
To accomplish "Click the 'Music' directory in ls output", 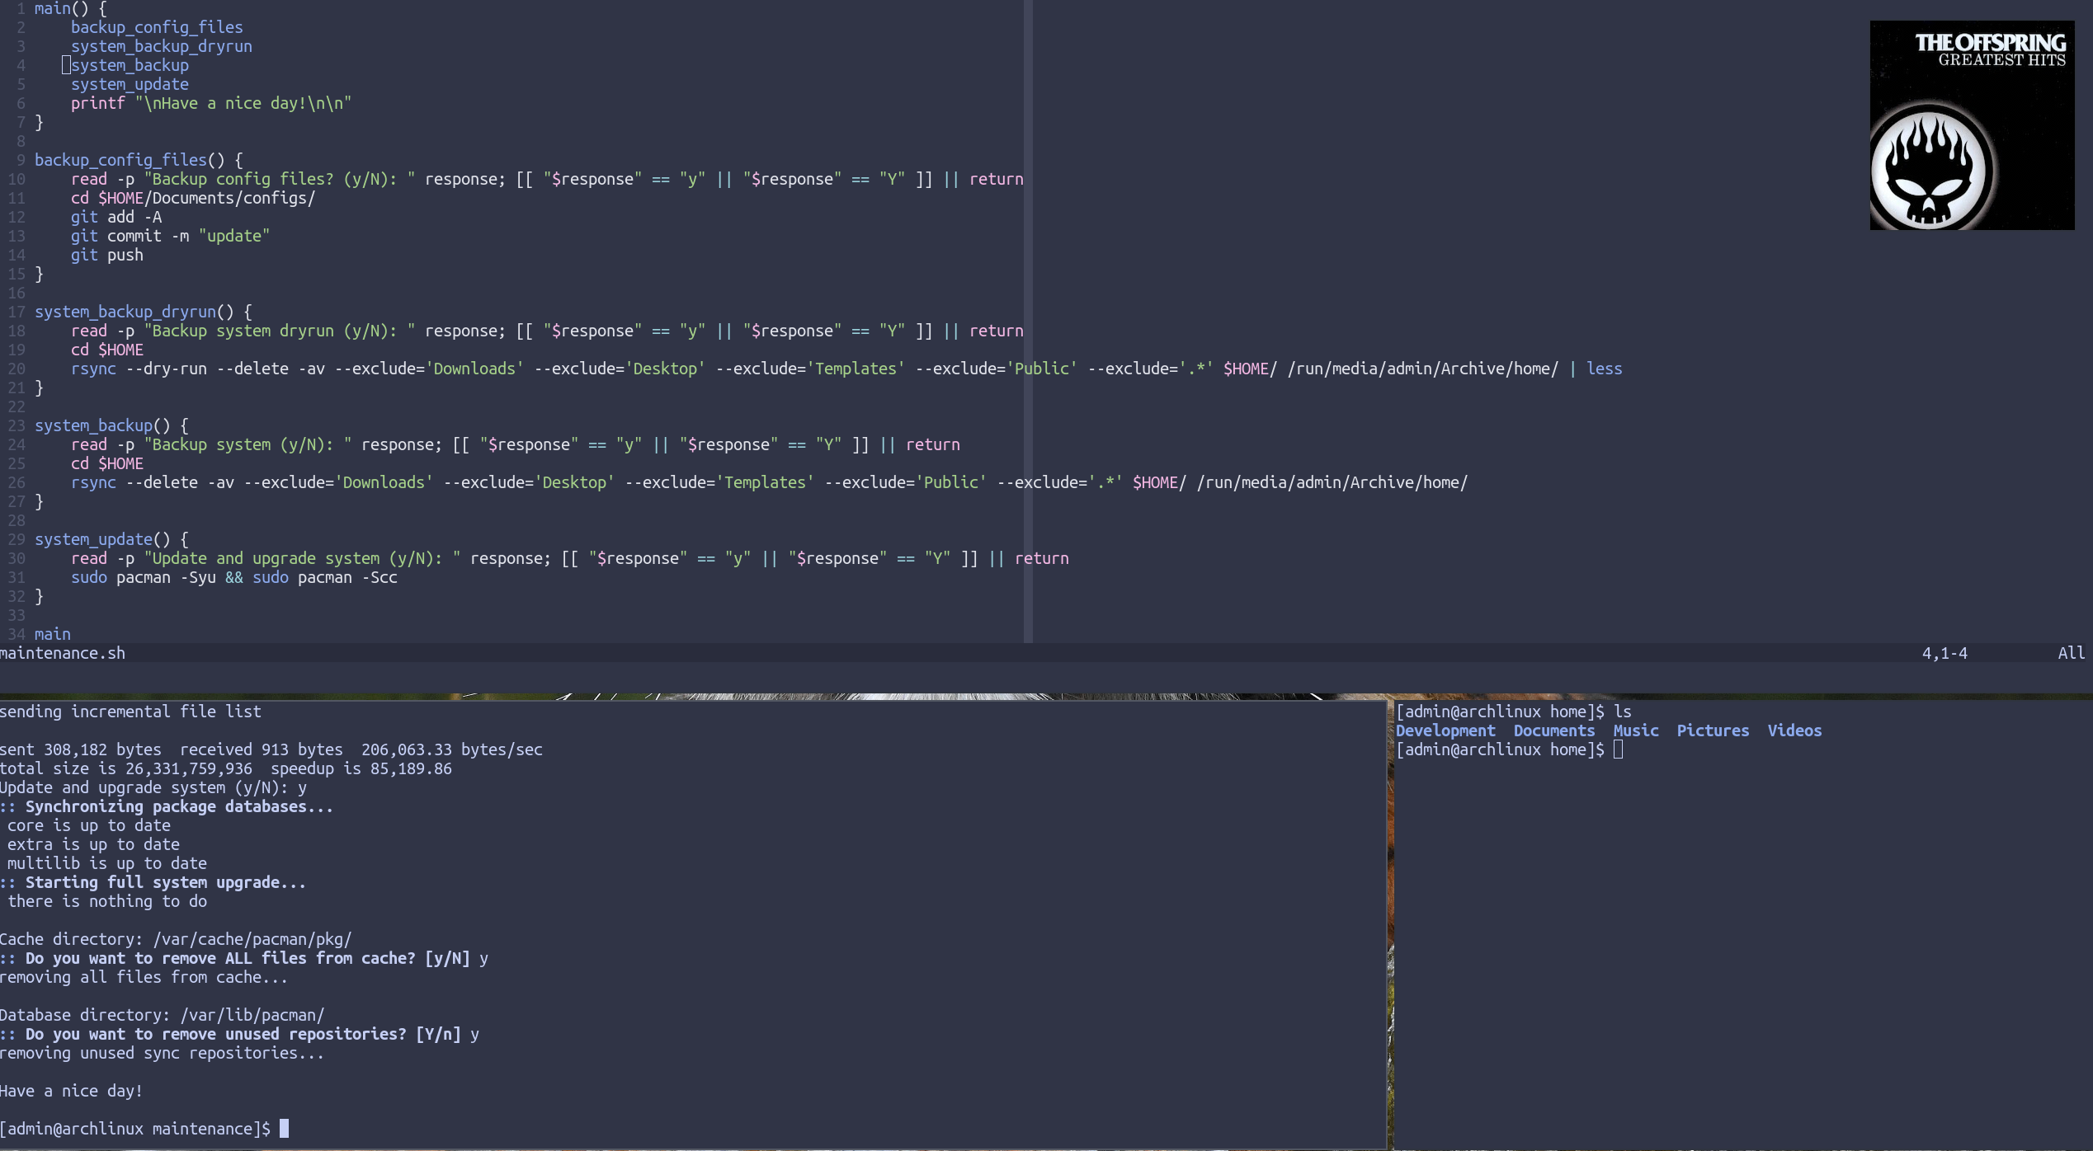I will tap(1636, 731).
